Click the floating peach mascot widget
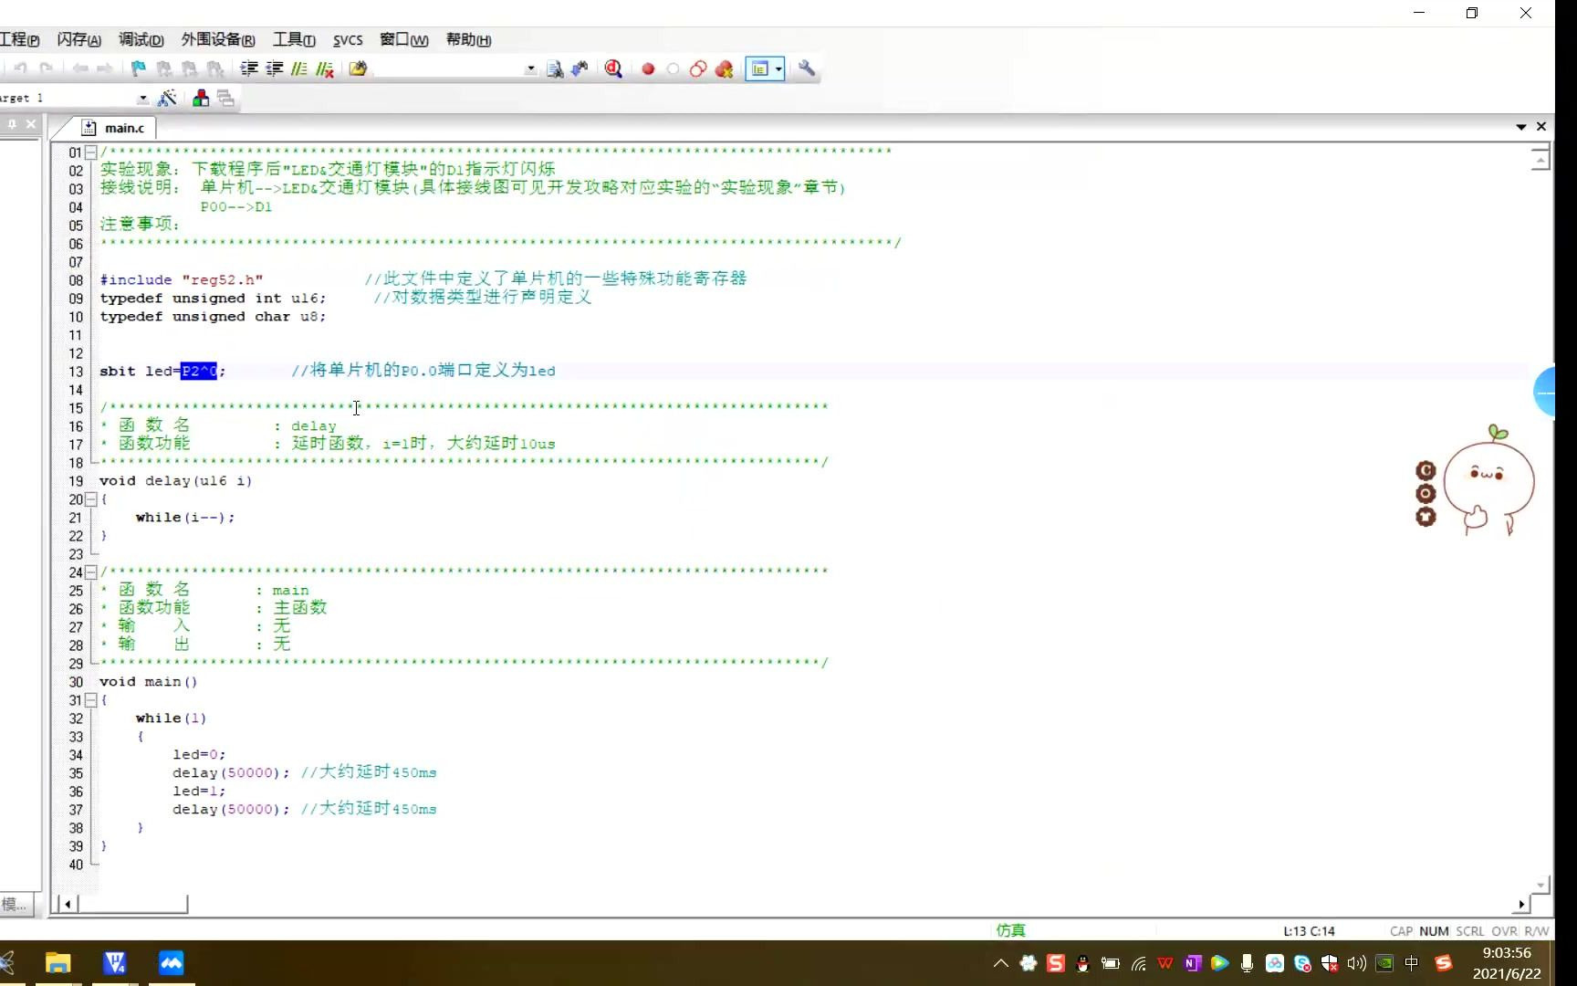Screen dimensions: 1577x986 click(x=1488, y=479)
